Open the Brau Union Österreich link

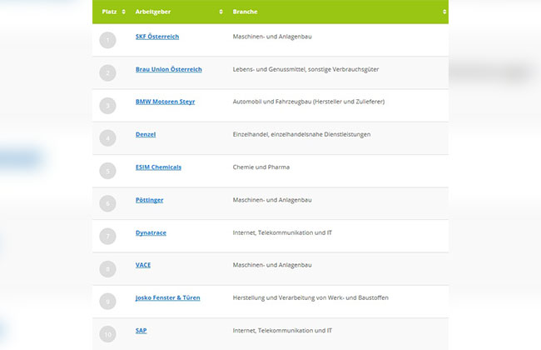[x=169, y=69]
